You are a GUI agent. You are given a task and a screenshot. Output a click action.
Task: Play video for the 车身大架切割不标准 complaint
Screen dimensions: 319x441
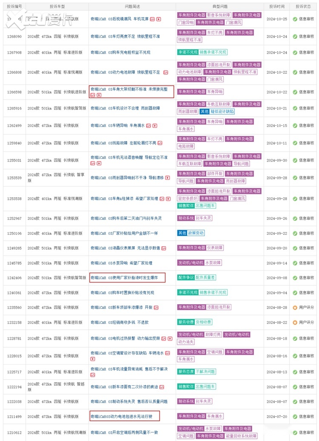99,95
